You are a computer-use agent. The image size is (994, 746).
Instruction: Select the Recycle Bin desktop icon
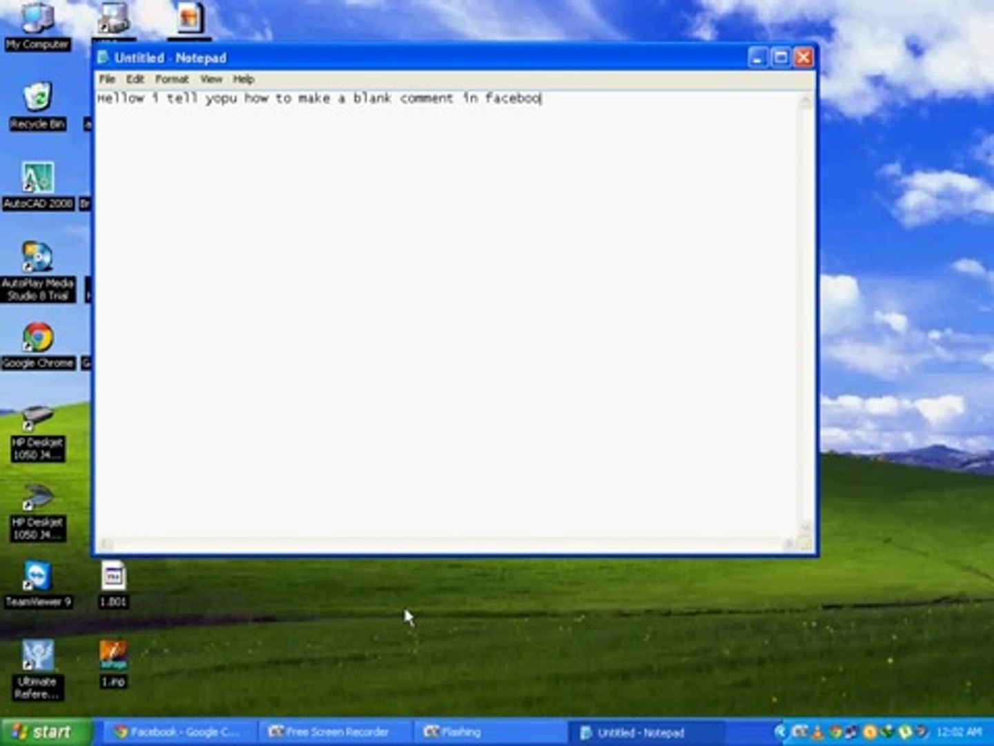coord(37,106)
